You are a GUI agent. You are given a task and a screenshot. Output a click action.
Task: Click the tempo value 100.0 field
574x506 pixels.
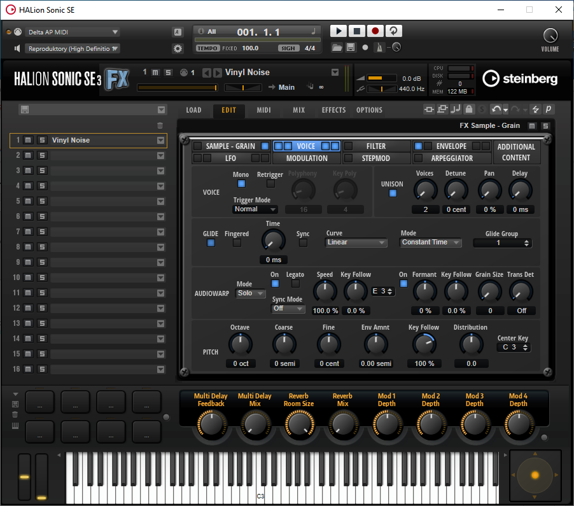250,48
